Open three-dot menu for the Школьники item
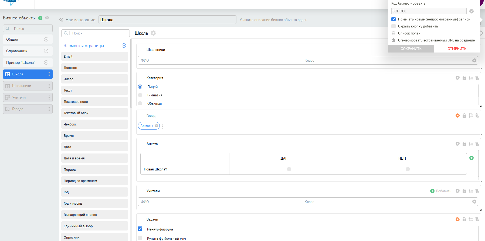This screenshot has width=485, height=241. [49, 86]
